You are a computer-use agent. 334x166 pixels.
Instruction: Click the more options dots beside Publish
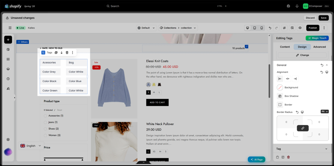[x=324, y=28]
